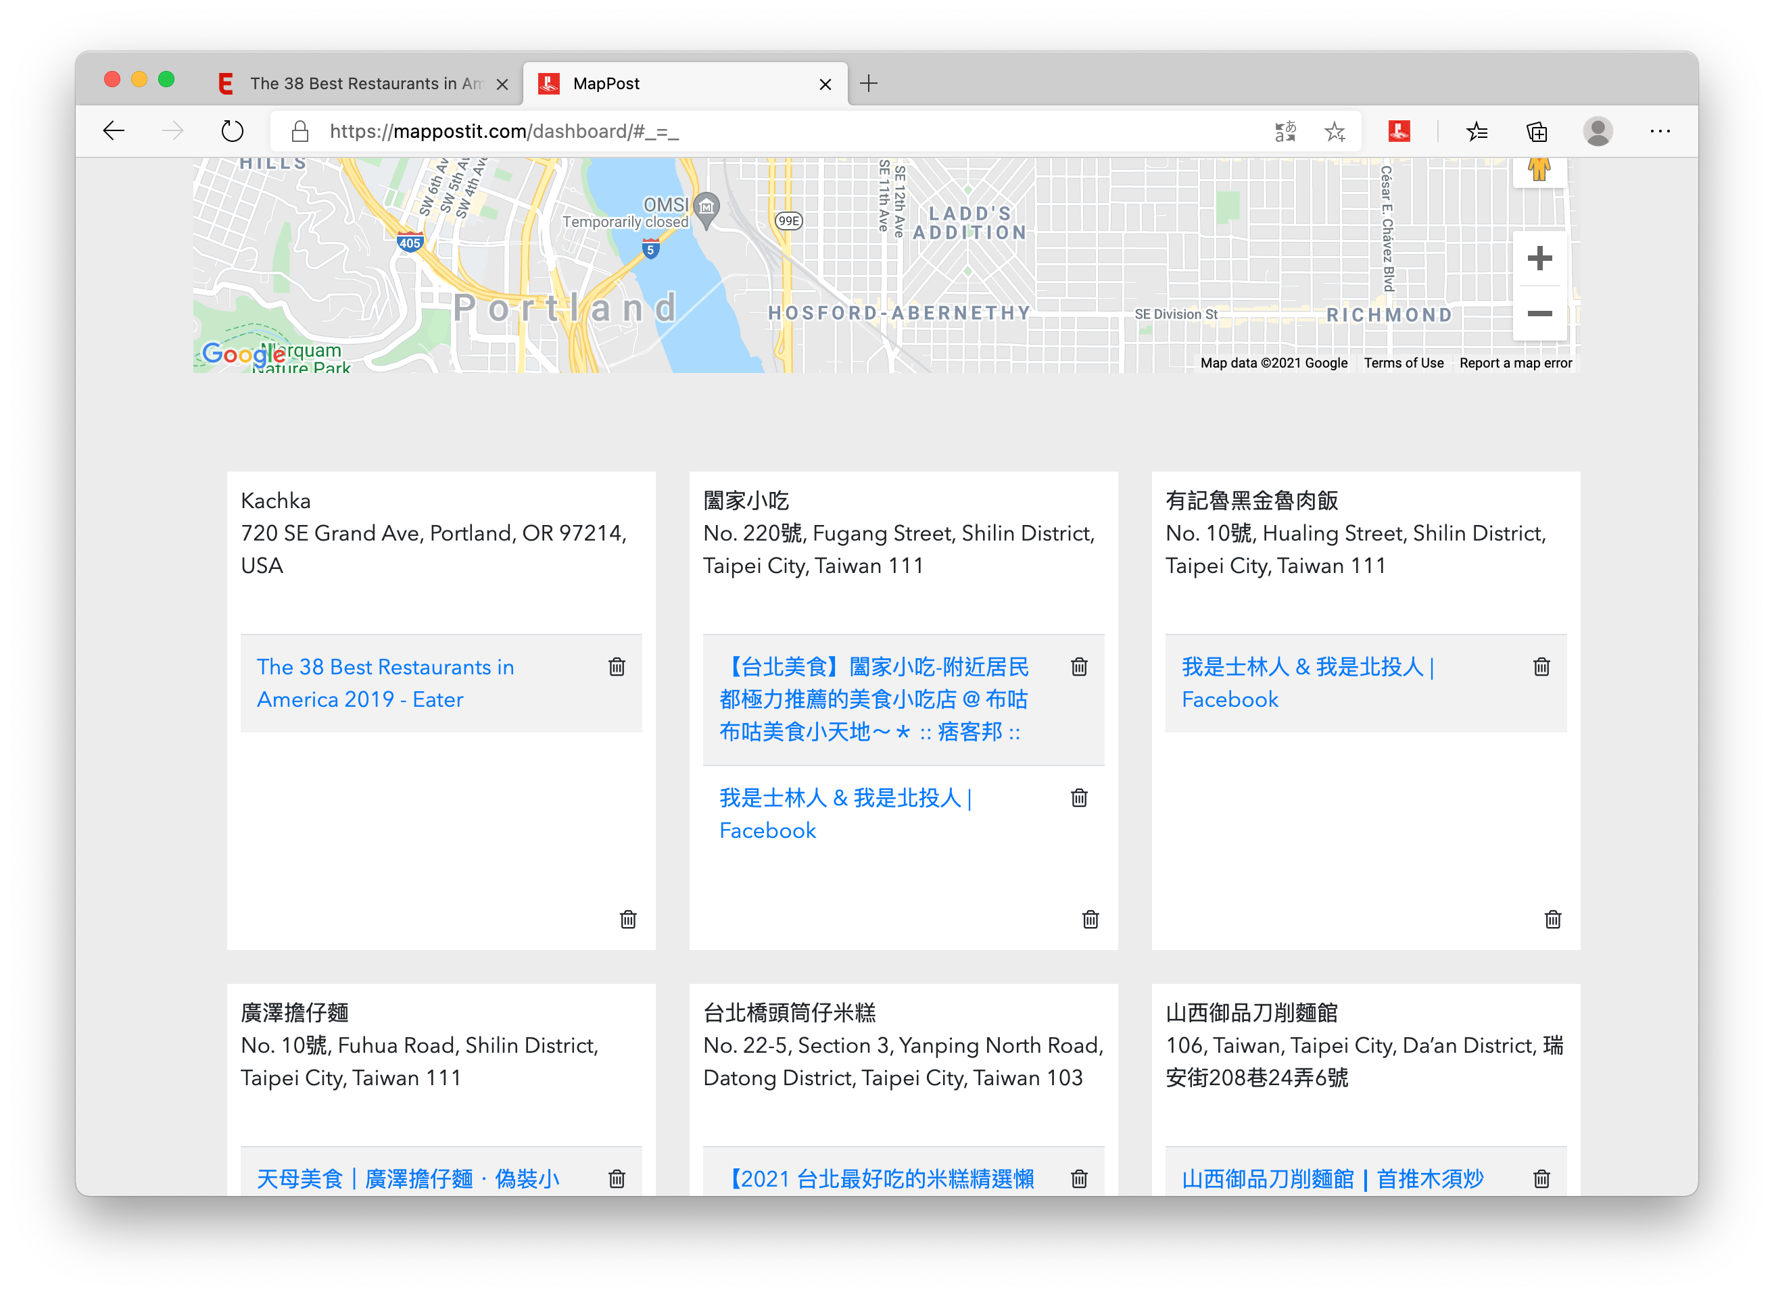This screenshot has width=1774, height=1296.
Task: Open the browser settings and more menu
Action: (1659, 131)
